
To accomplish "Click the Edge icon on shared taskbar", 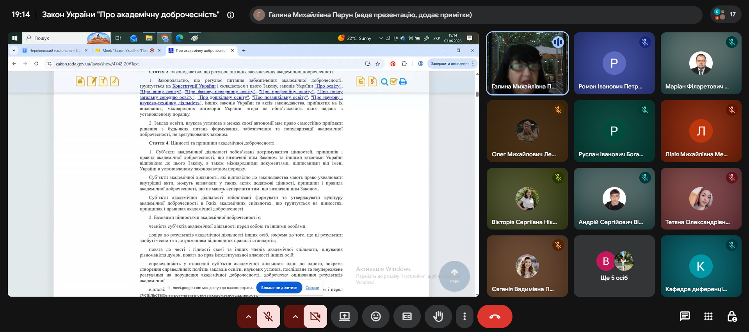I will 180,38.
